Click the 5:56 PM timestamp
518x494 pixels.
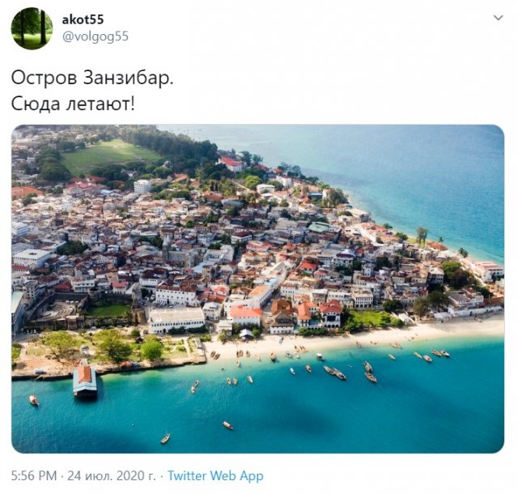tap(34, 475)
